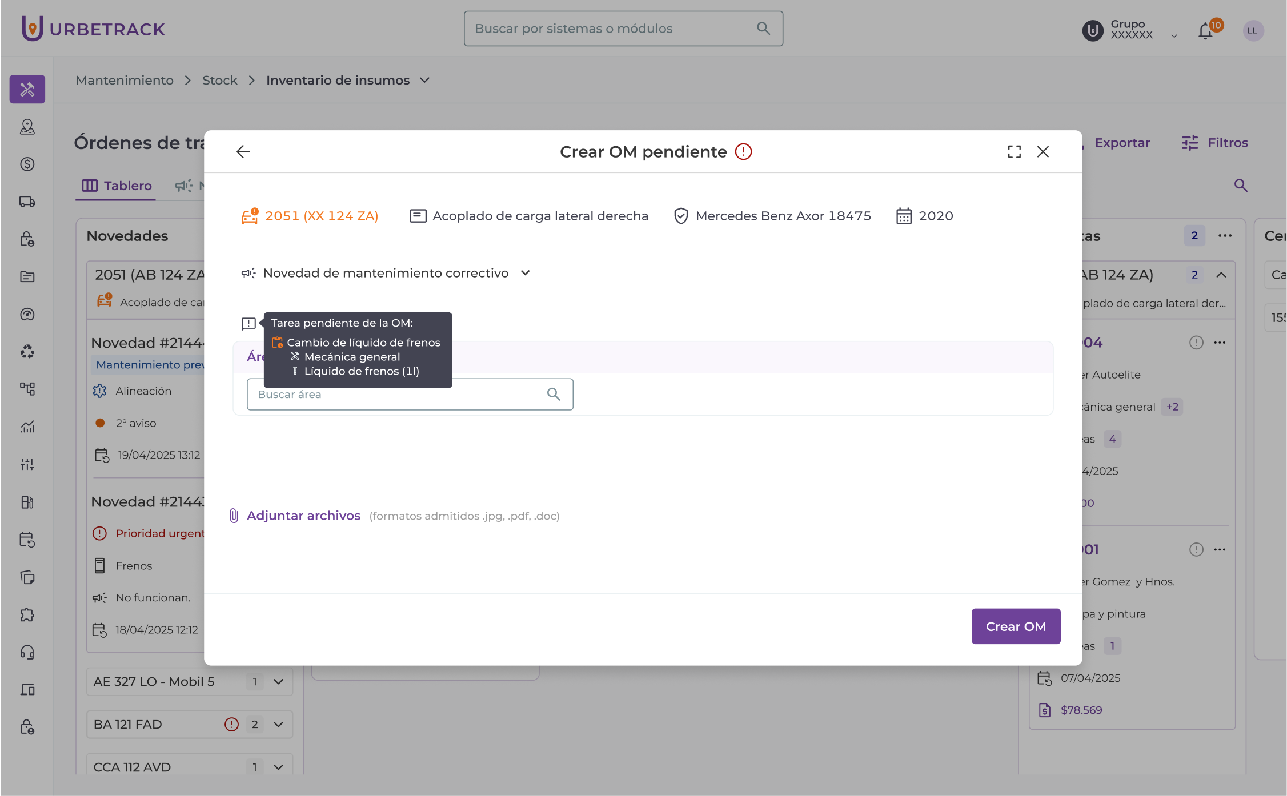Open the truck fleet sidebar icon
Screen dimensions: 1287x796
point(27,202)
